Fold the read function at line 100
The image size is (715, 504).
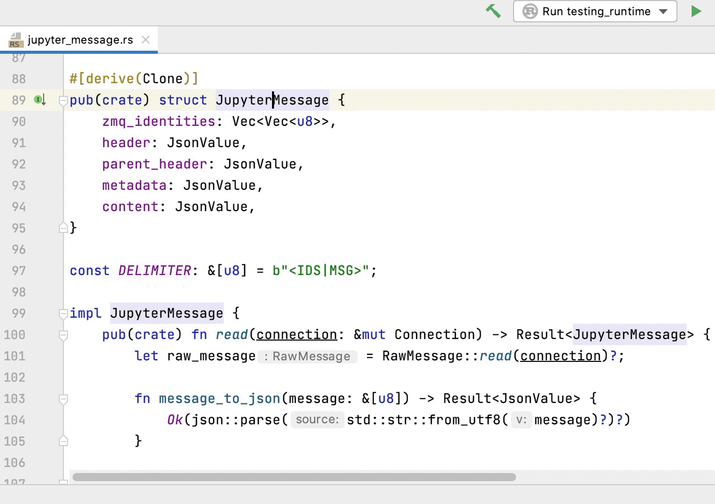pyautogui.click(x=63, y=335)
